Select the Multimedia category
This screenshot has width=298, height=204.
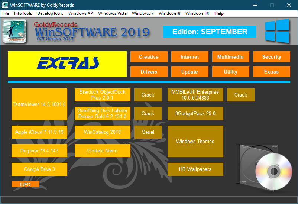[x=230, y=57]
